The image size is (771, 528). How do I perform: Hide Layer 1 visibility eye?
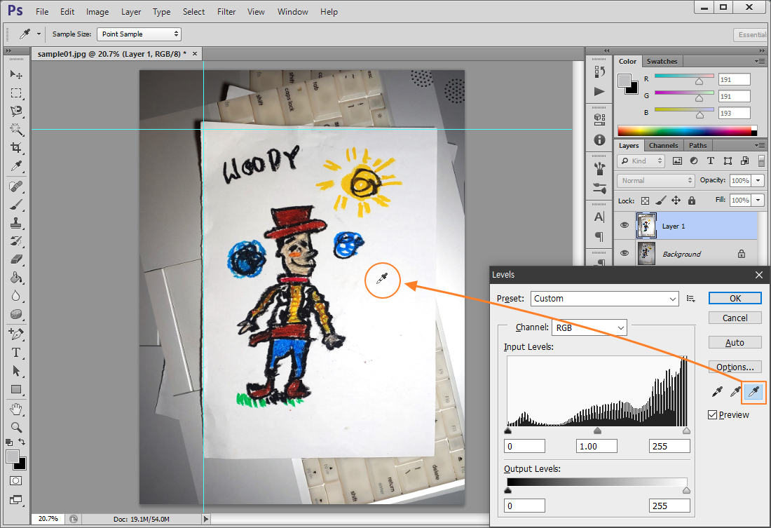[x=625, y=225]
